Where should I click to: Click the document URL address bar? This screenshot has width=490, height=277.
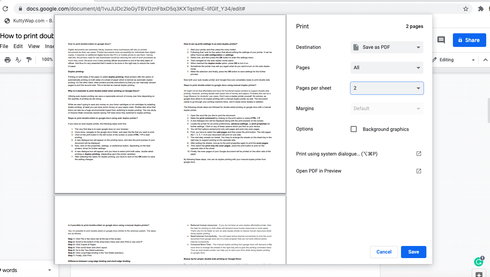151,8
